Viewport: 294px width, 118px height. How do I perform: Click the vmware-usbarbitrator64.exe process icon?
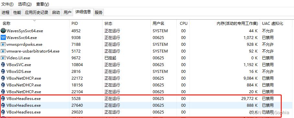[3, 51]
